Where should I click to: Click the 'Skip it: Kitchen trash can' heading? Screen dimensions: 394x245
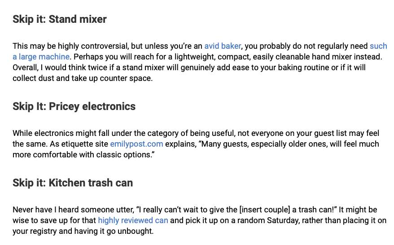73,183
